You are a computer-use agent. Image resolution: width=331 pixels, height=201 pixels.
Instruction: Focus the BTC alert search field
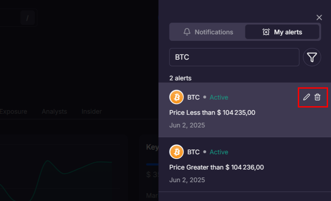coord(234,57)
